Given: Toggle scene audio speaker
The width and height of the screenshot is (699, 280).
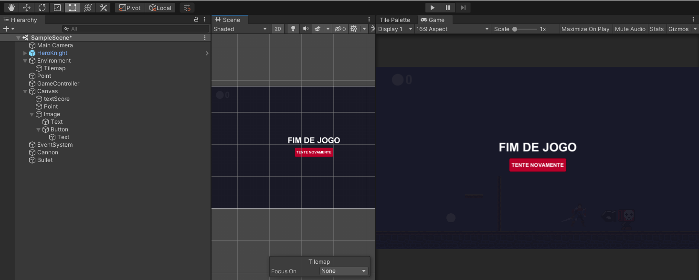Looking at the screenshot, I should click(306, 29).
